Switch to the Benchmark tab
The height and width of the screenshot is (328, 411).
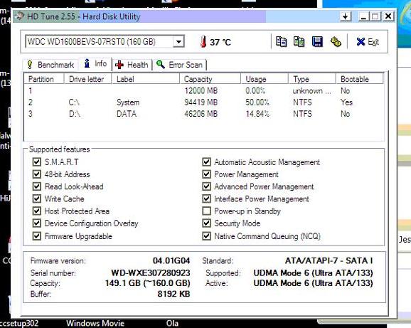(x=51, y=65)
